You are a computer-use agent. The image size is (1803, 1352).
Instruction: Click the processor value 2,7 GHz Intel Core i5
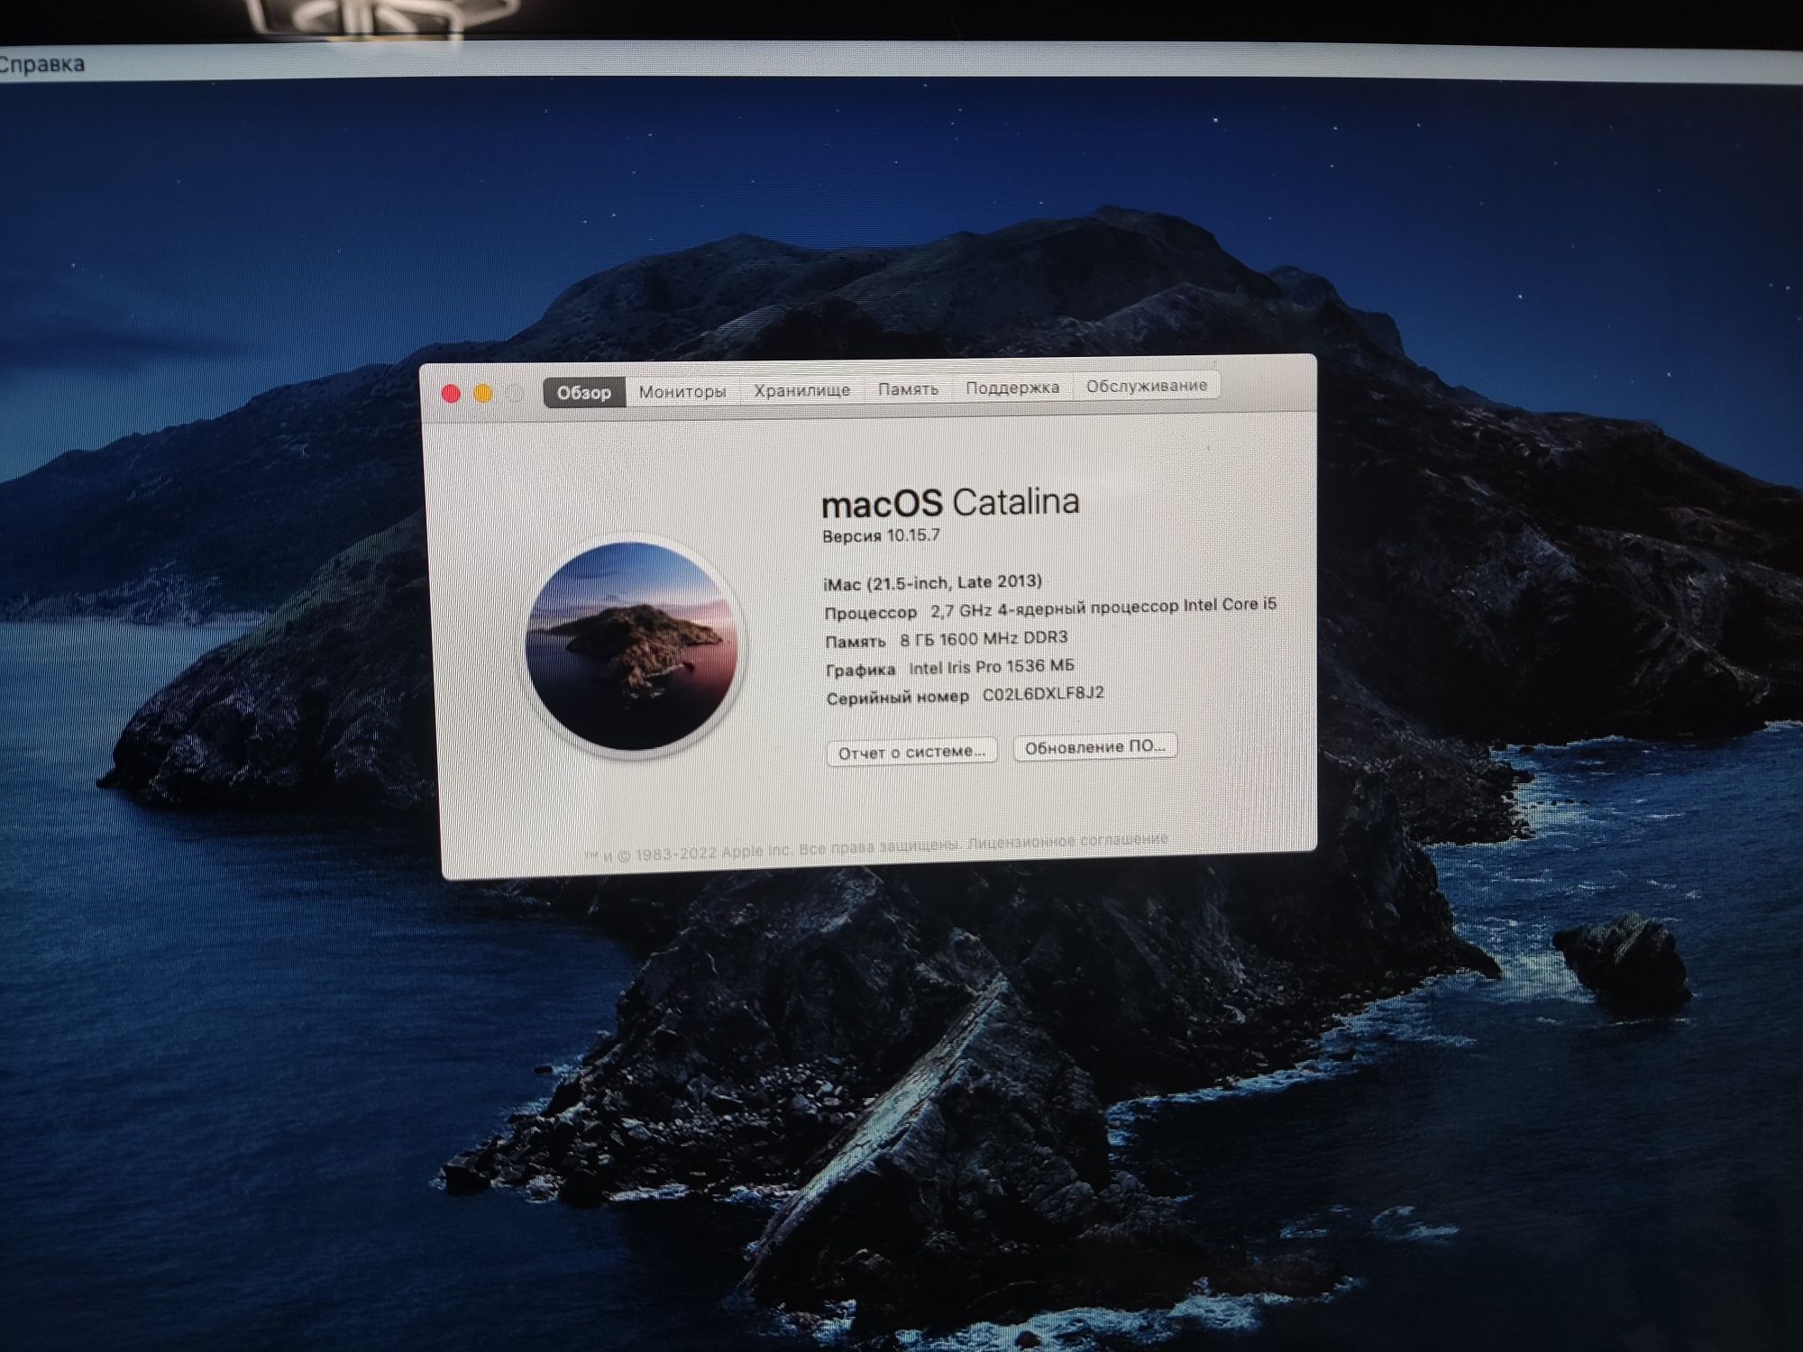(1103, 607)
